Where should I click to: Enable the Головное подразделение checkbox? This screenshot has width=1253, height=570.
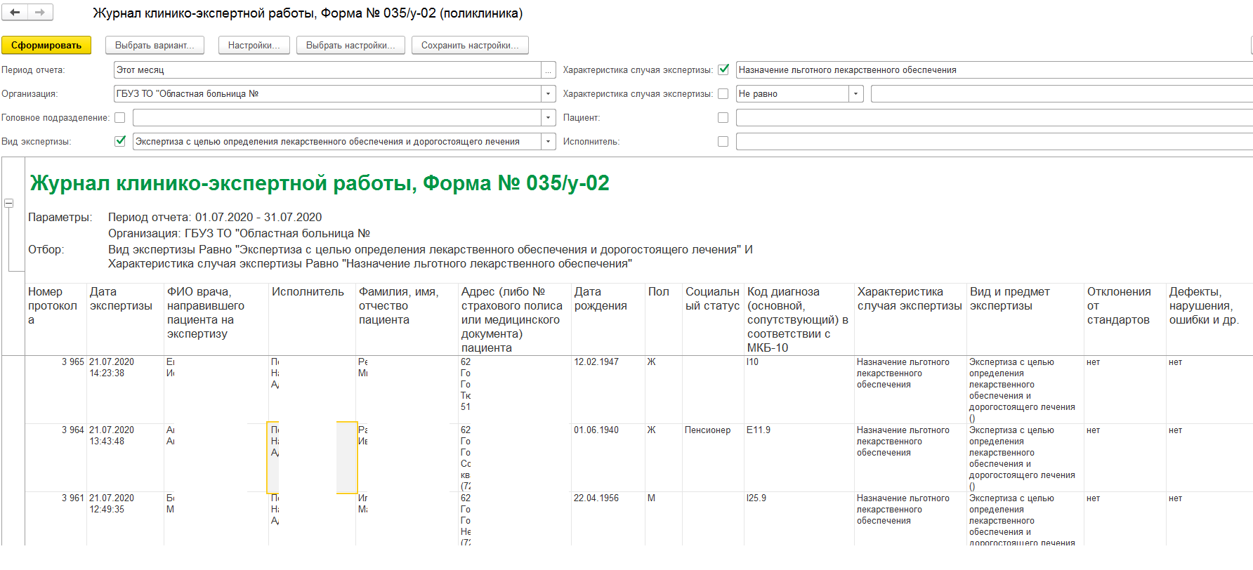[120, 118]
